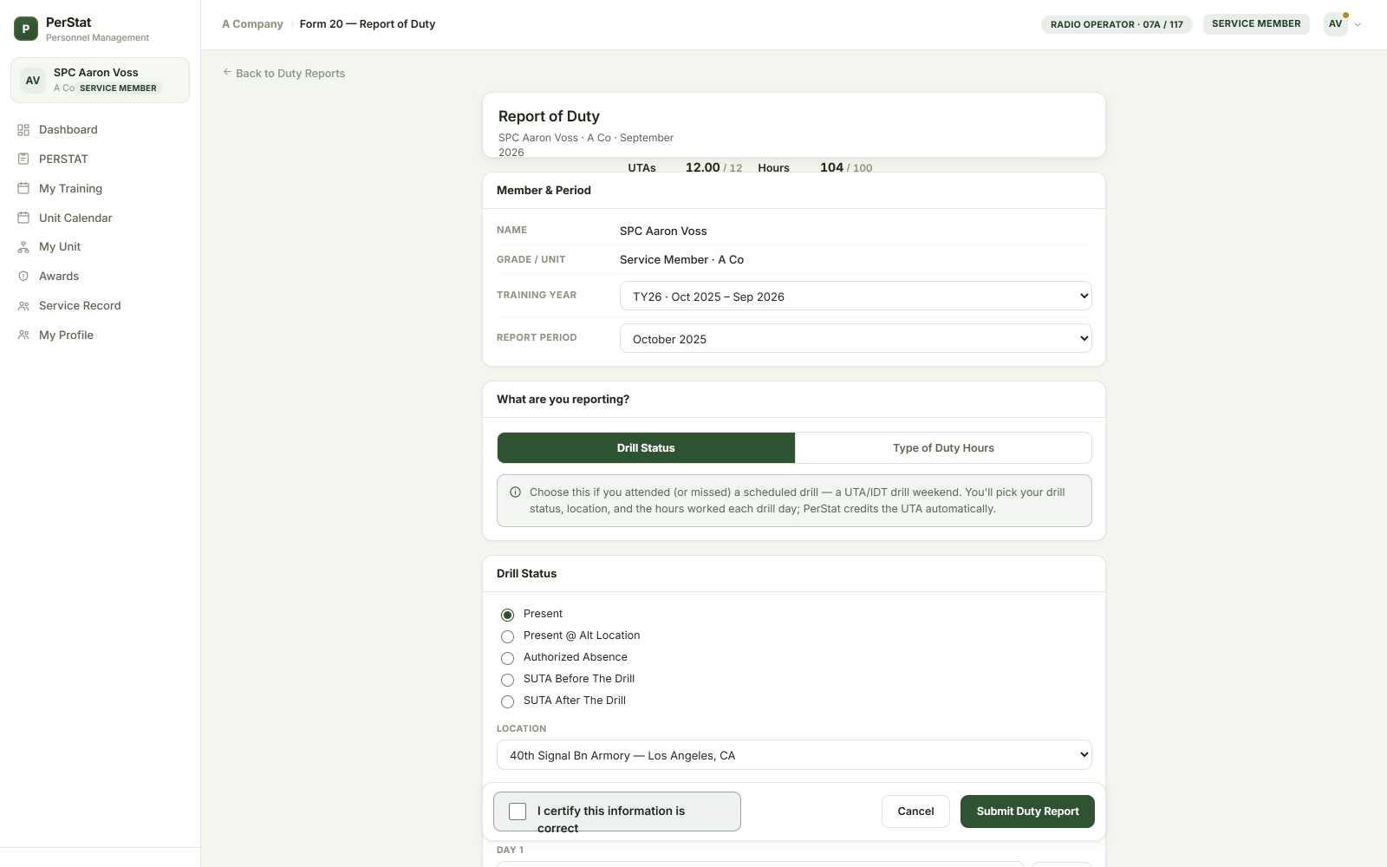Click the Awards shield icon
The height and width of the screenshot is (867, 1387).
click(x=23, y=277)
